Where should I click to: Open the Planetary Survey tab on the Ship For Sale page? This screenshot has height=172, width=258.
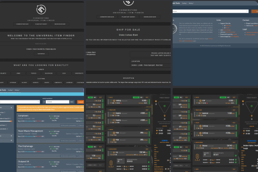tap(128, 17)
